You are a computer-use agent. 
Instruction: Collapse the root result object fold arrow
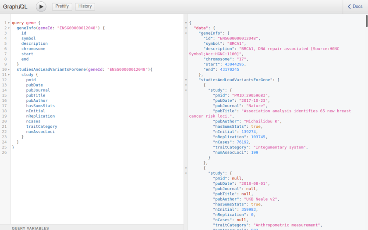pyautogui.click(x=186, y=23)
